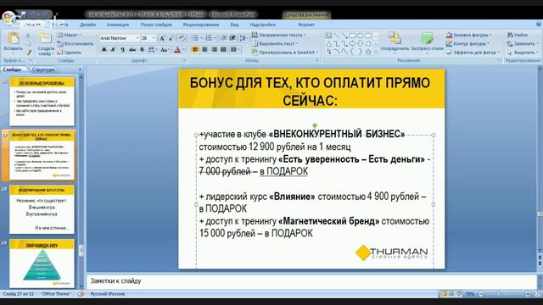Open the Format (Формат) ribbon tab

point(306,25)
